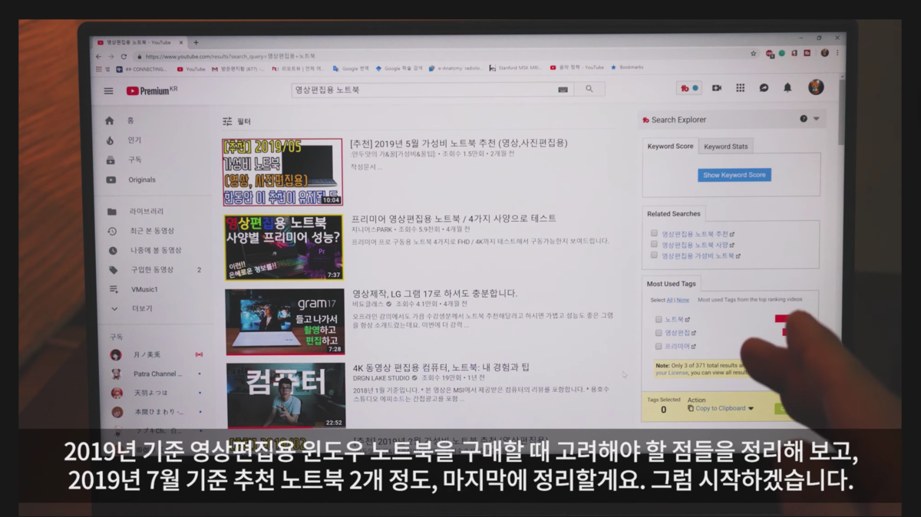Open the Copy to Clipboard dropdown
This screenshot has height=517, width=921.
pyautogui.click(x=721, y=408)
